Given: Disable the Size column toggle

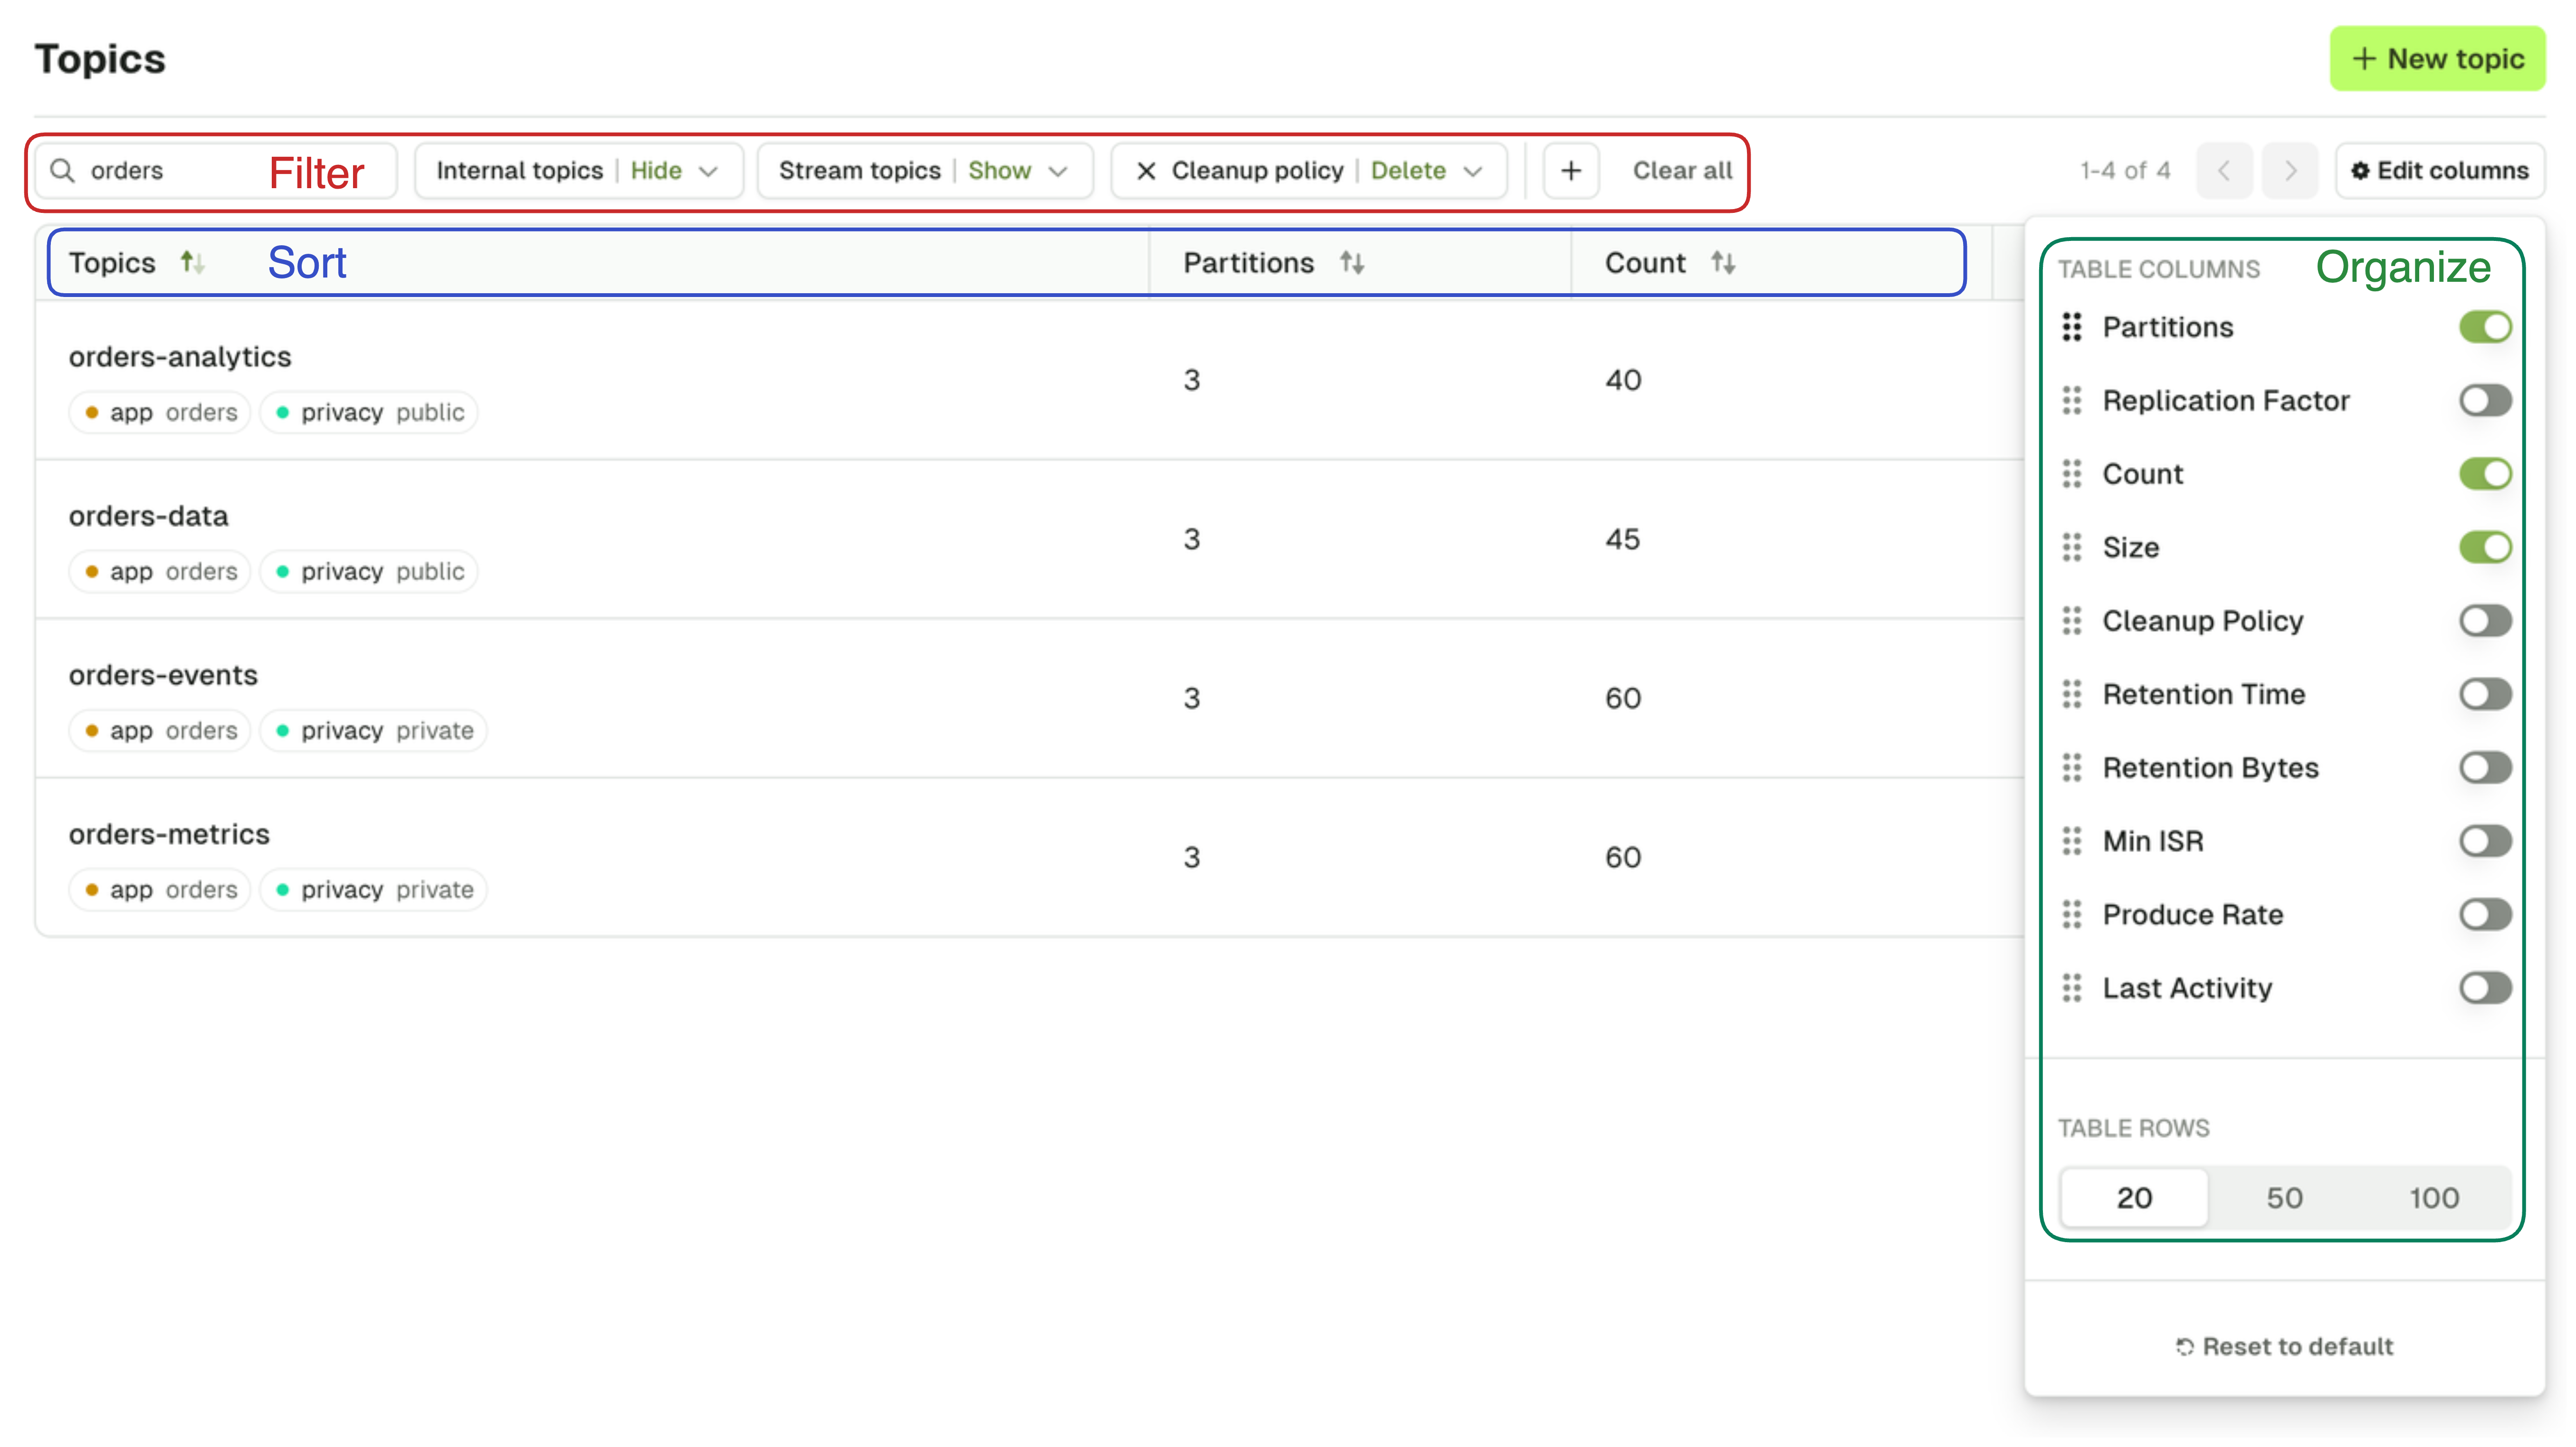Looking at the screenshot, I should coord(2485,547).
